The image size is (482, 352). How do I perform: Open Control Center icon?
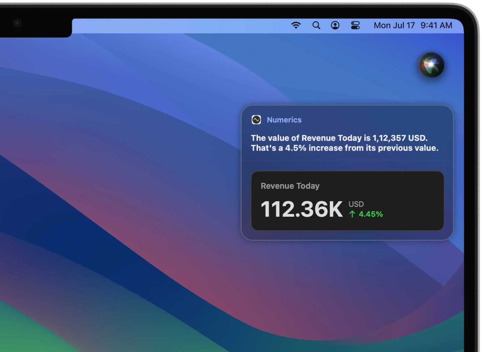[355, 25]
